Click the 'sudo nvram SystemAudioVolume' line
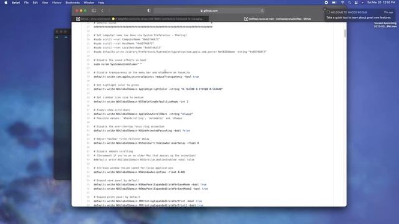This screenshot has height=224, width=399. click(118, 64)
